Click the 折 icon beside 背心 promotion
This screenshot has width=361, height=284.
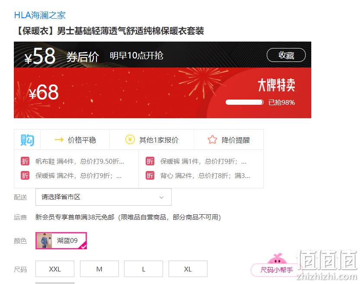click(150, 176)
